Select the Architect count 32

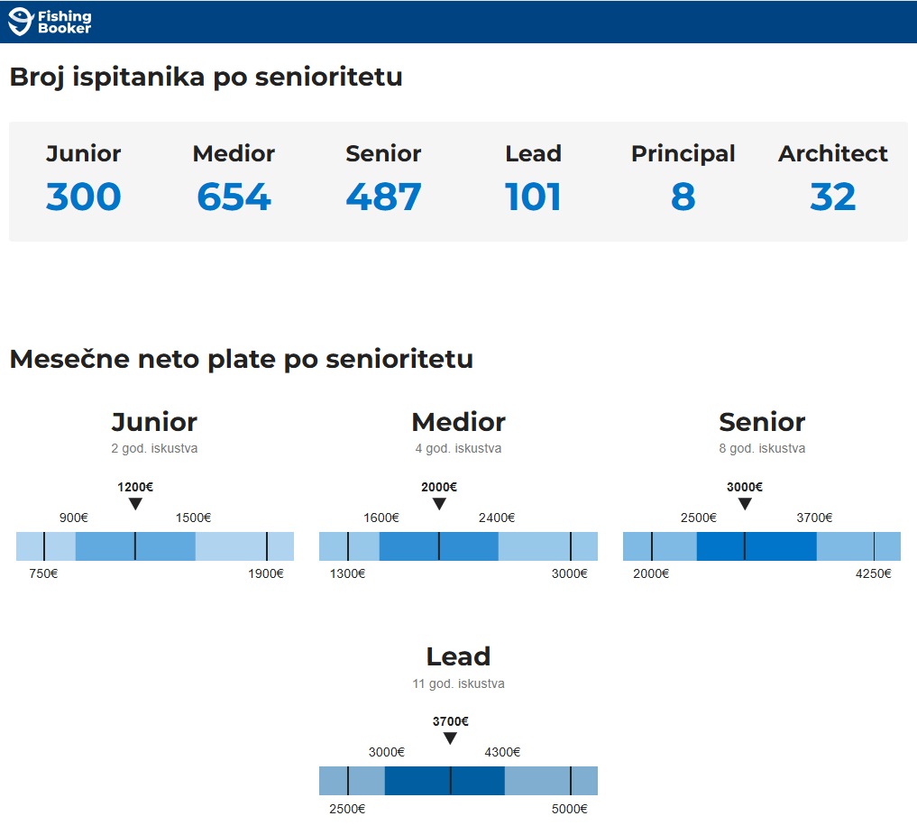click(x=832, y=197)
